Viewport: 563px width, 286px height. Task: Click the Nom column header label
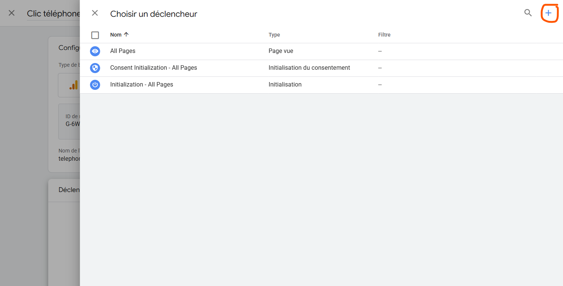(116, 35)
